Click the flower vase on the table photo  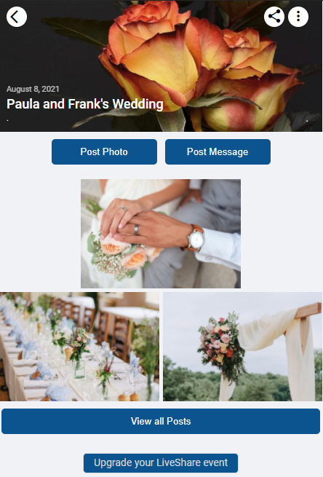tap(79, 355)
